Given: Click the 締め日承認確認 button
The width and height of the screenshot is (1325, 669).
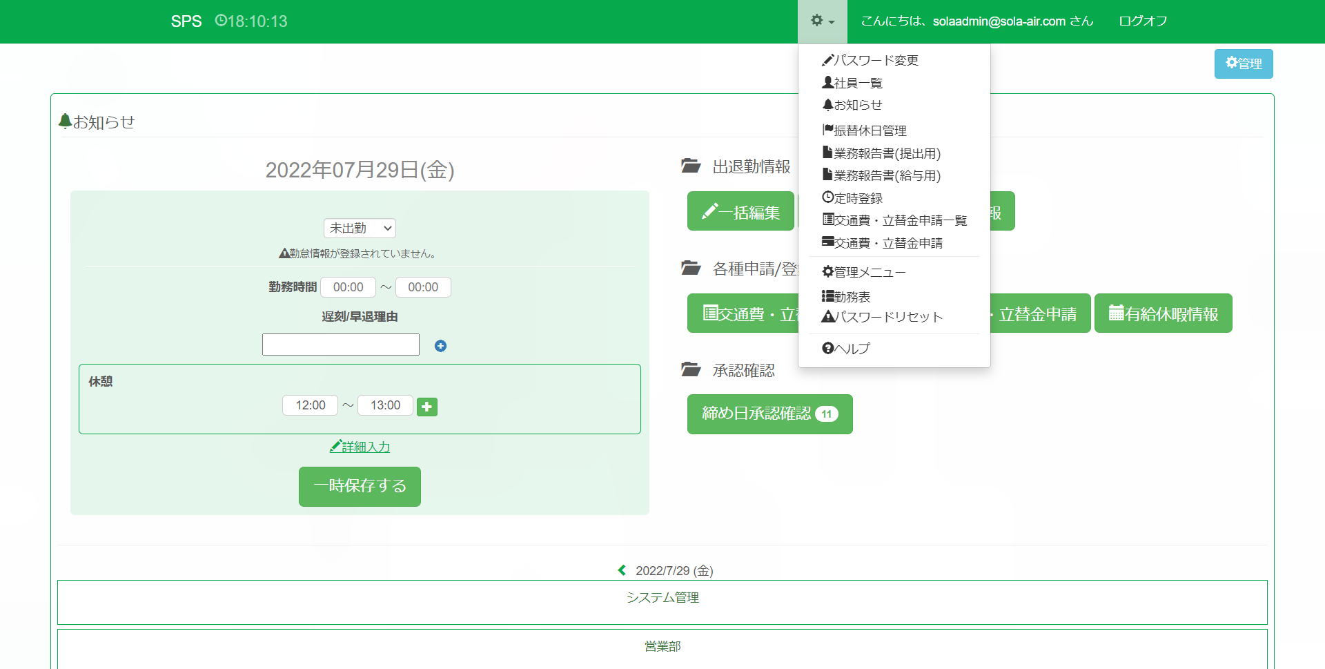Looking at the screenshot, I should point(769,414).
